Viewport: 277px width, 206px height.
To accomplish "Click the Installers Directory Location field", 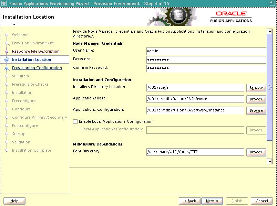I will pyautogui.click(x=195, y=88).
